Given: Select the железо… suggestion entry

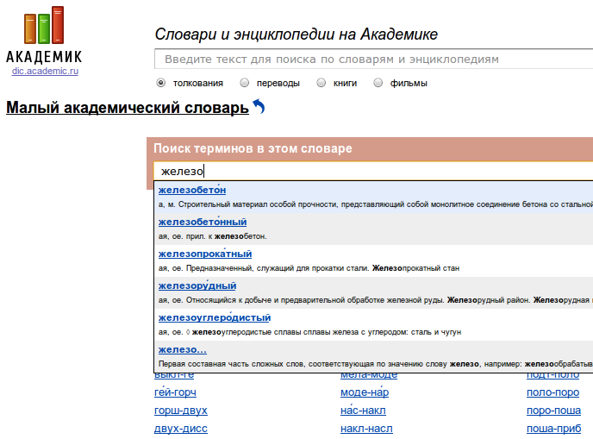Looking at the screenshot, I should click(x=183, y=349).
